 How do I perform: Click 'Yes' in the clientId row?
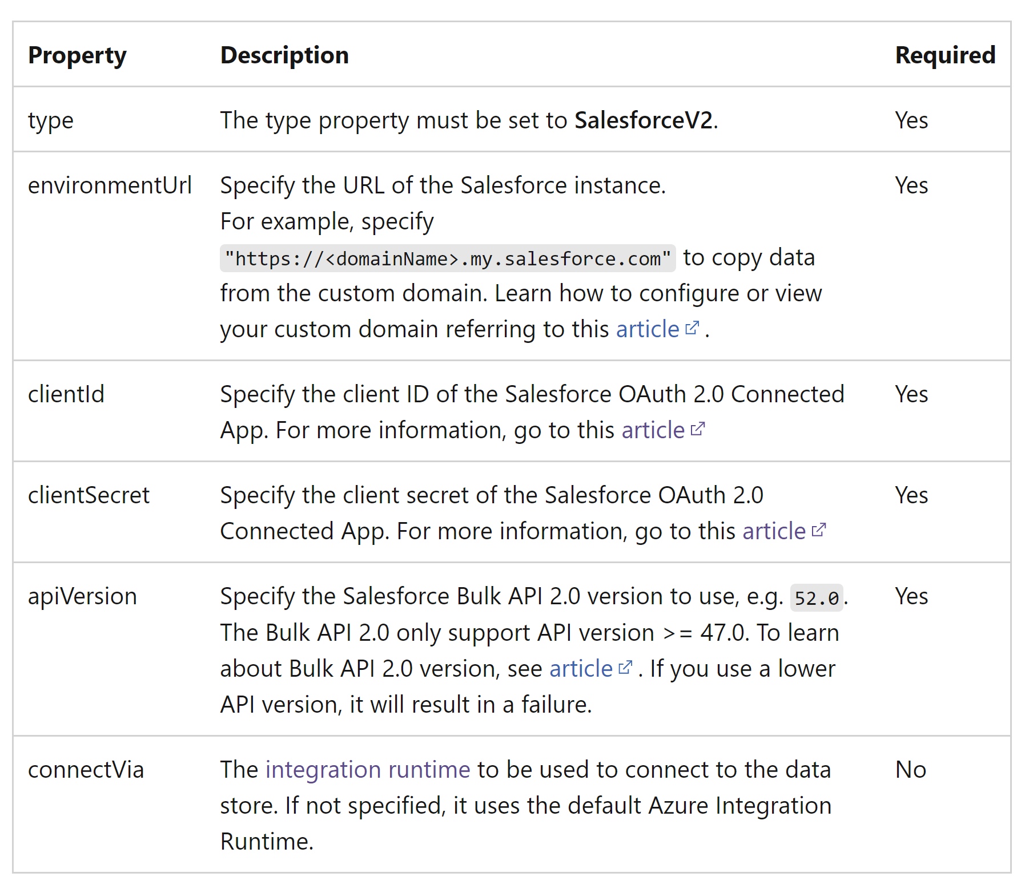point(911,394)
